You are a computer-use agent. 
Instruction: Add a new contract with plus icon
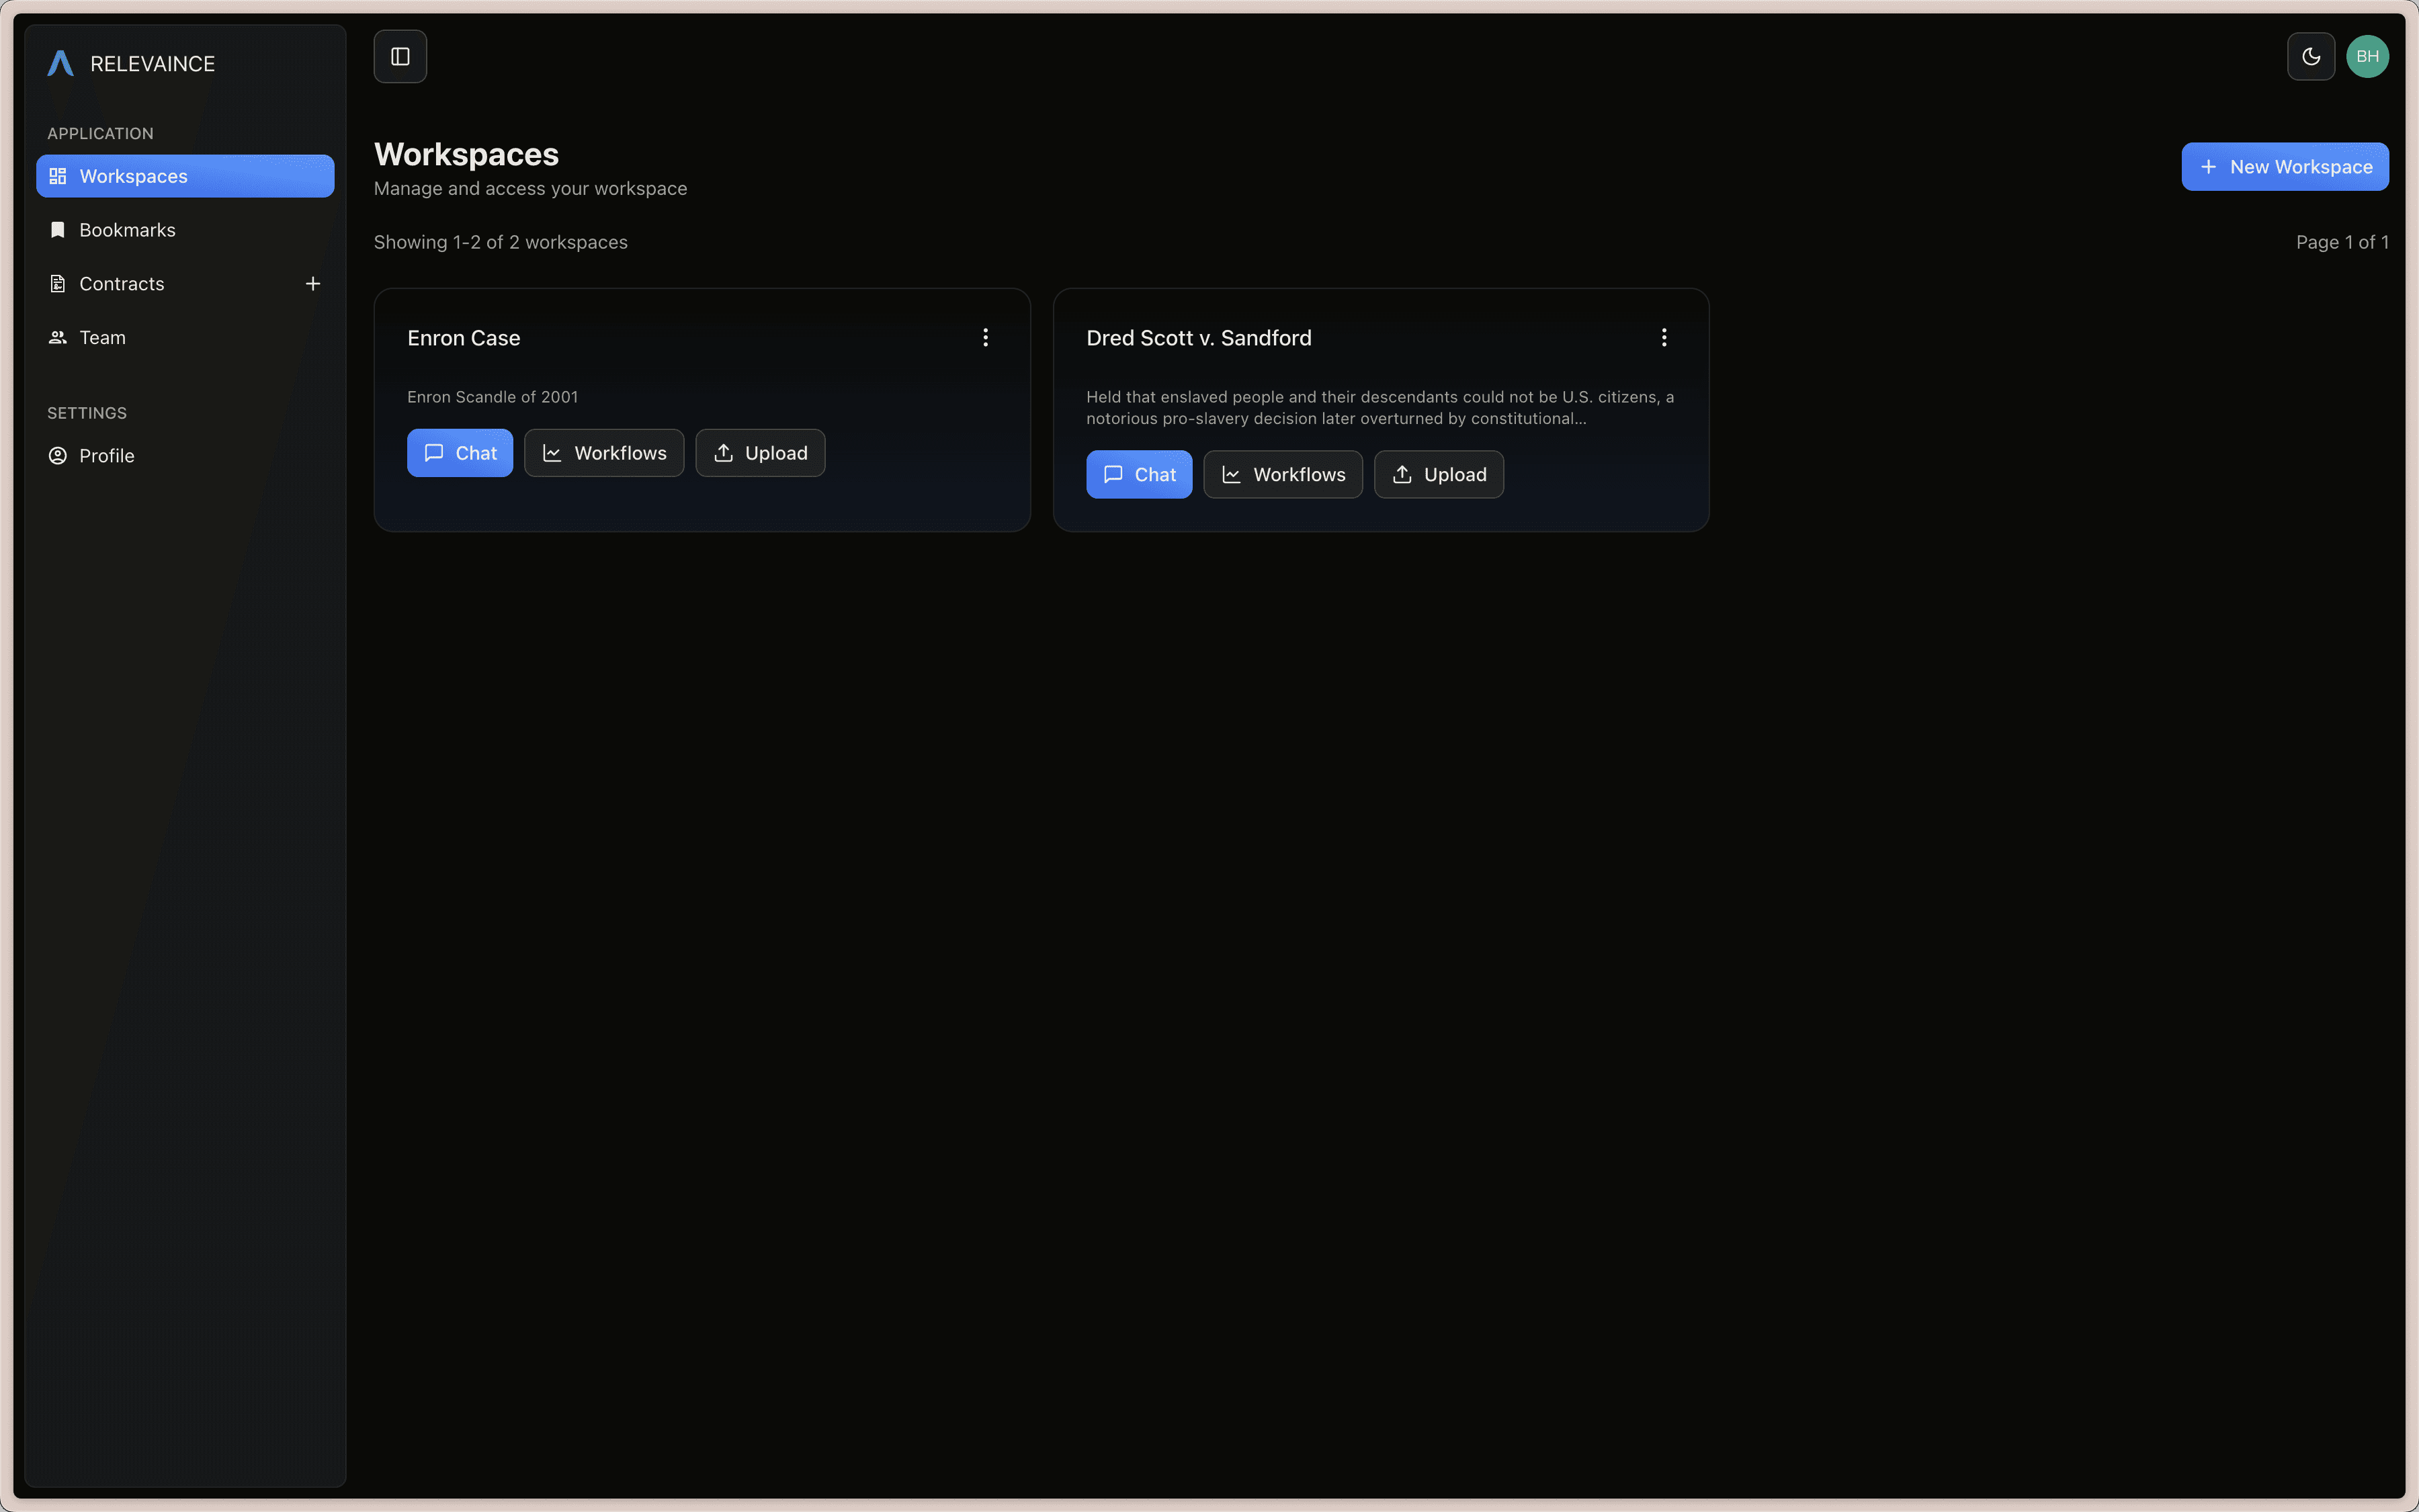(x=313, y=284)
